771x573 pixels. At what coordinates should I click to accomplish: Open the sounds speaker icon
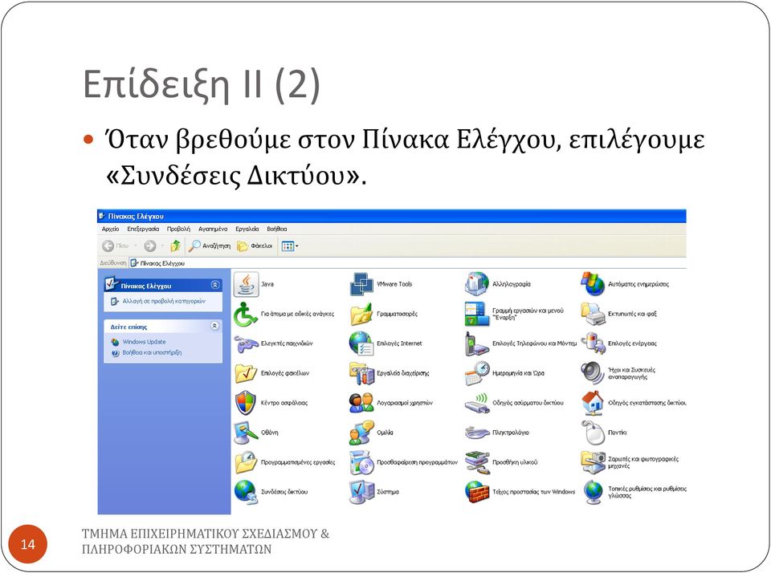593,373
